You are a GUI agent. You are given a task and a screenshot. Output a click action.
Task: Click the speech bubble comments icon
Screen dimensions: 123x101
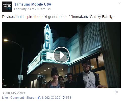[53, 98]
